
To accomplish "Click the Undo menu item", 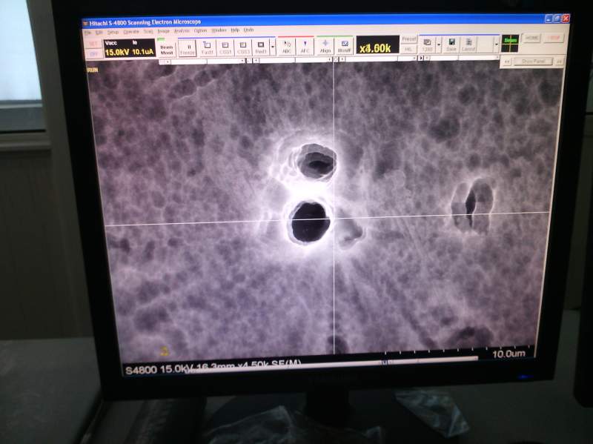I will click(x=248, y=30).
